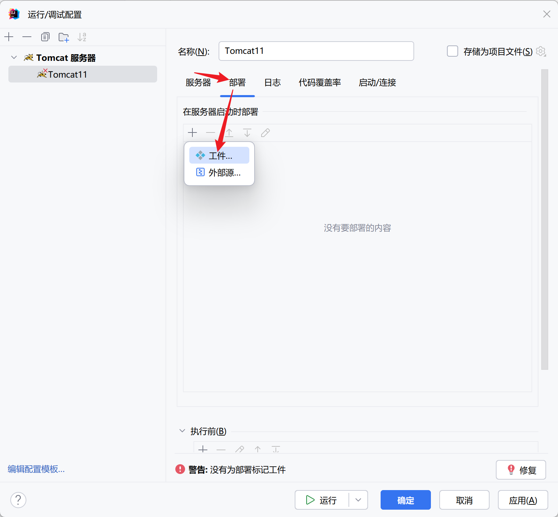Choose 工件... from the popup menu
The image size is (558, 517).
pos(219,155)
